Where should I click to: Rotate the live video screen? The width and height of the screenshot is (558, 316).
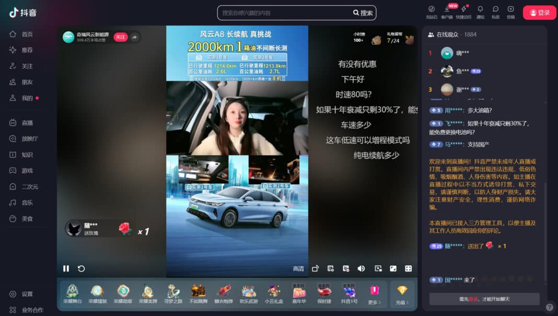click(x=315, y=268)
